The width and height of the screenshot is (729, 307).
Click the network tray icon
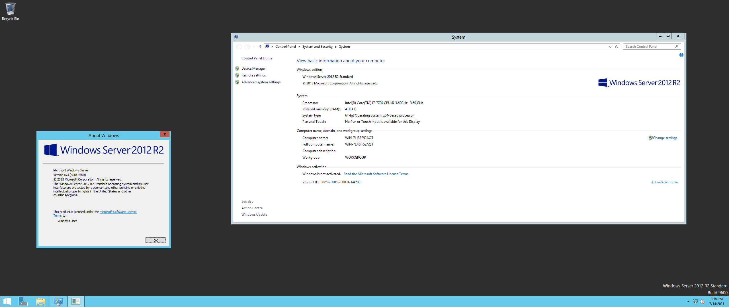coord(695,301)
